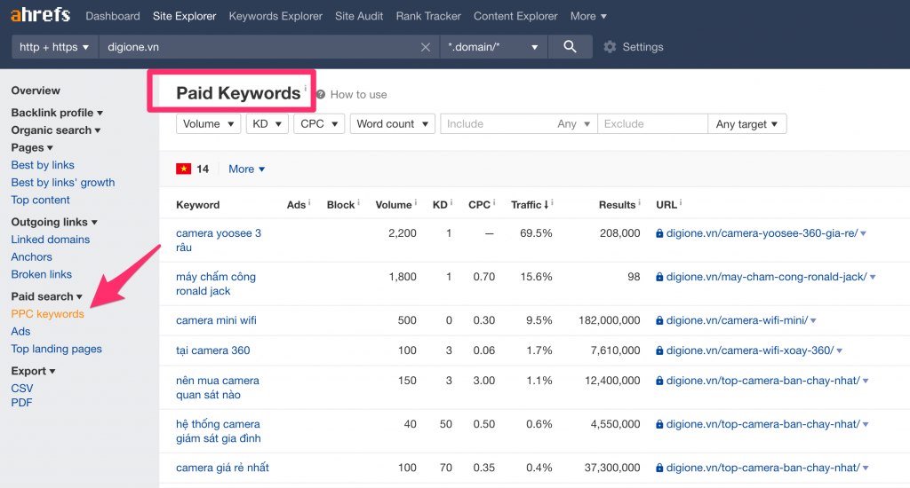Image resolution: width=910 pixels, height=488 pixels.
Task: Open Top landing pages report
Action: click(x=56, y=349)
